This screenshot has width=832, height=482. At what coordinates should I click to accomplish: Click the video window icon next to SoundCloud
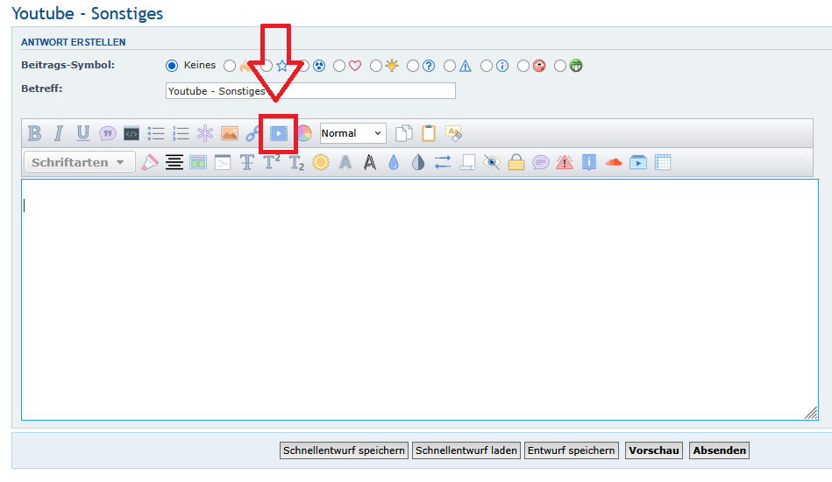[x=637, y=162]
